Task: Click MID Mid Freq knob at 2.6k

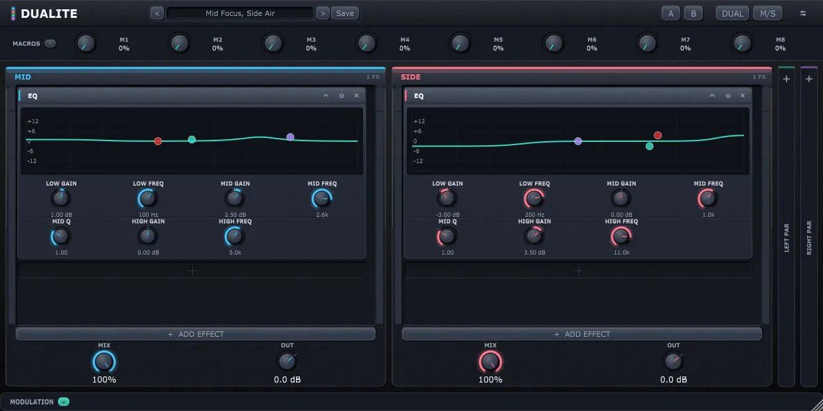Action: (322, 198)
